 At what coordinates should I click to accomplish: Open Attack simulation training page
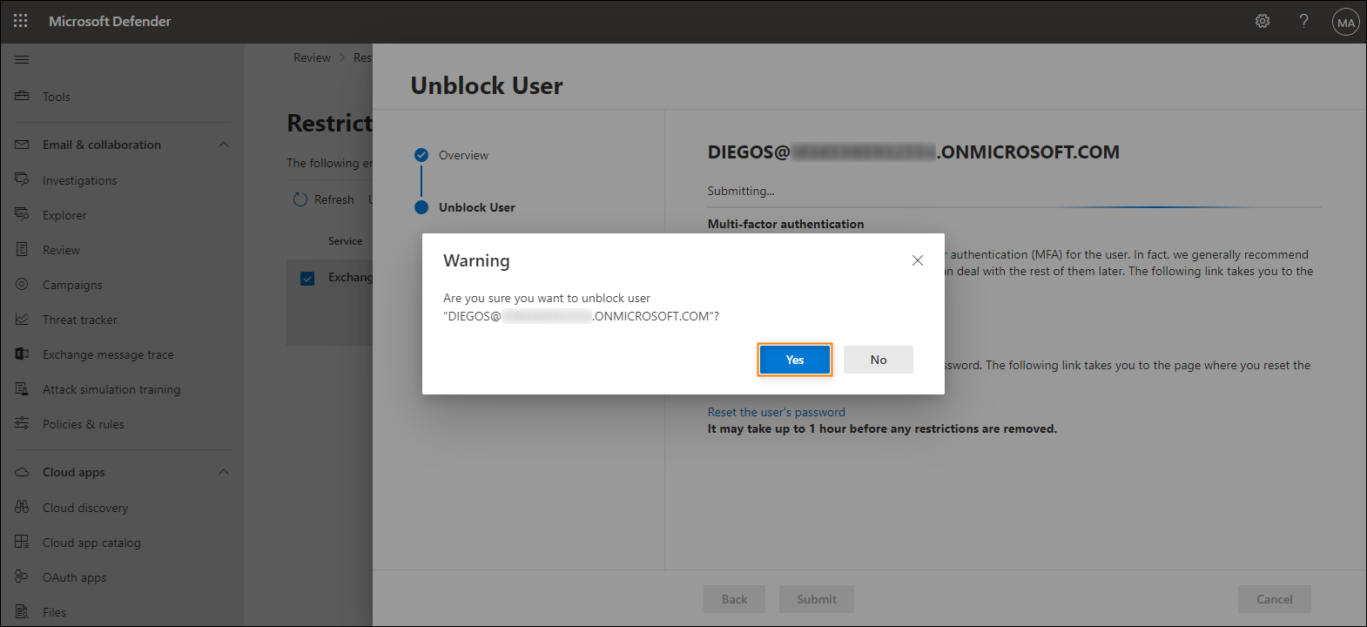pos(111,389)
